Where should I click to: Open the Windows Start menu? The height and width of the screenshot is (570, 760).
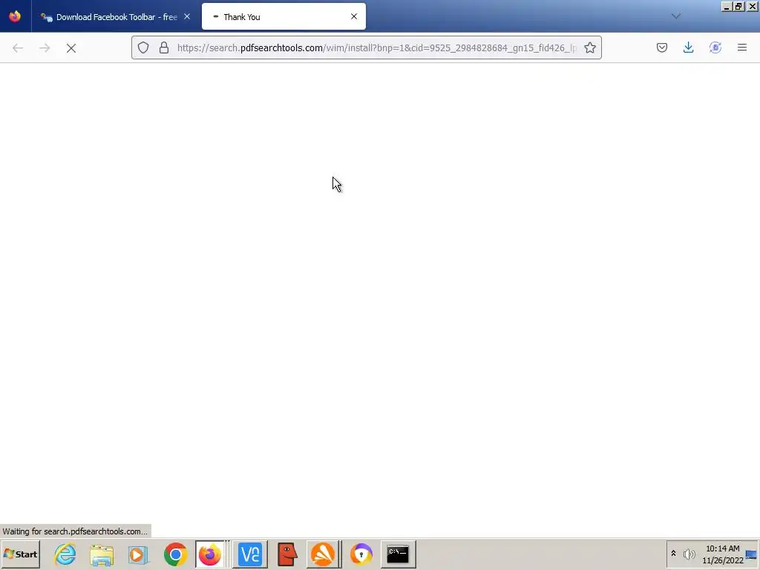(x=21, y=554)
